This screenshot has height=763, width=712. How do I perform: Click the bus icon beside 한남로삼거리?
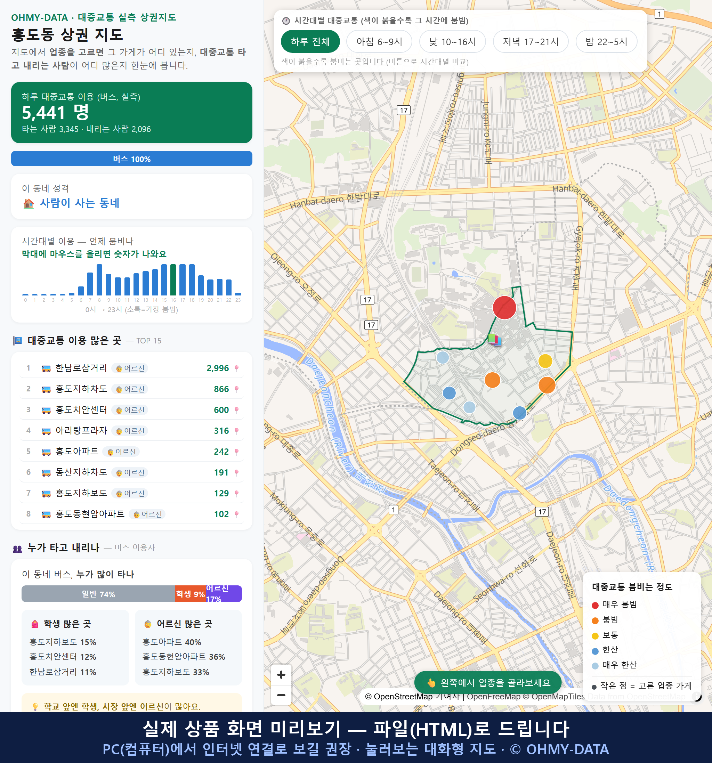[x=46, y=368]
